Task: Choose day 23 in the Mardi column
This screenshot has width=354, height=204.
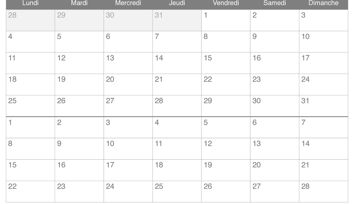Action: (x=79, y=192)
